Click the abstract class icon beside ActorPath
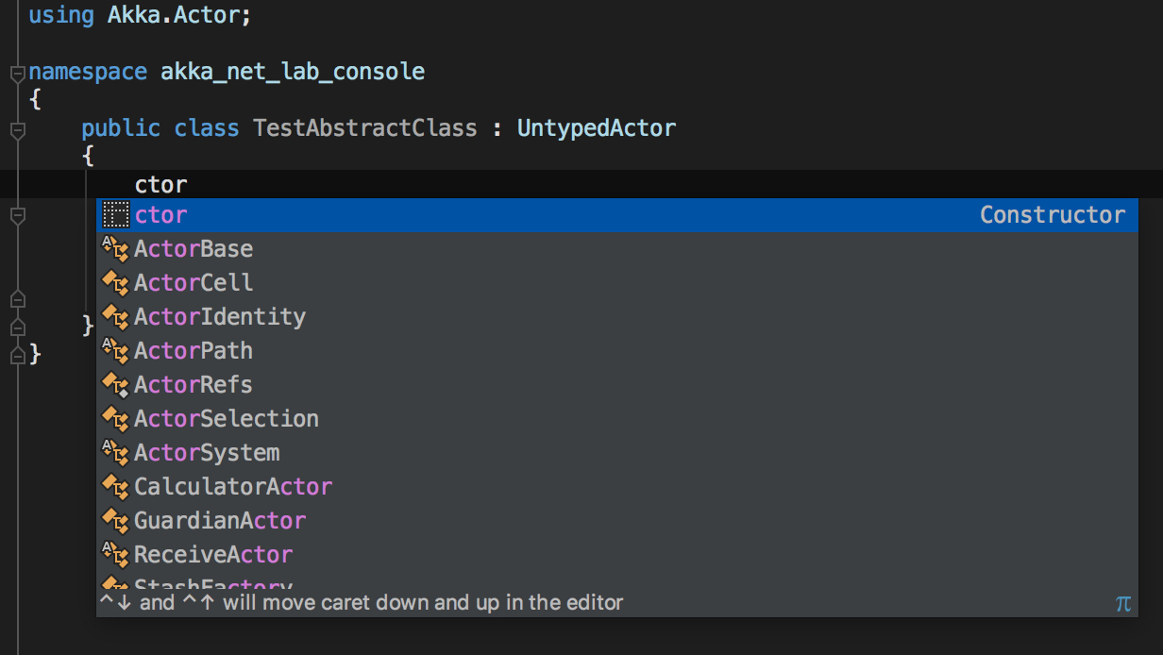The height and width of the screenshot is (655, 1163). [x=115, y=351]
